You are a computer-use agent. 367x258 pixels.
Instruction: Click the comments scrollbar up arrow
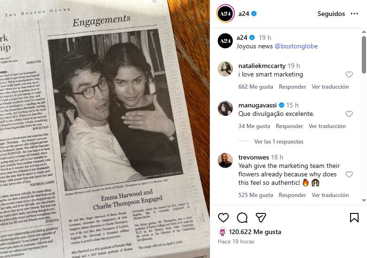(x=364, y=31)
